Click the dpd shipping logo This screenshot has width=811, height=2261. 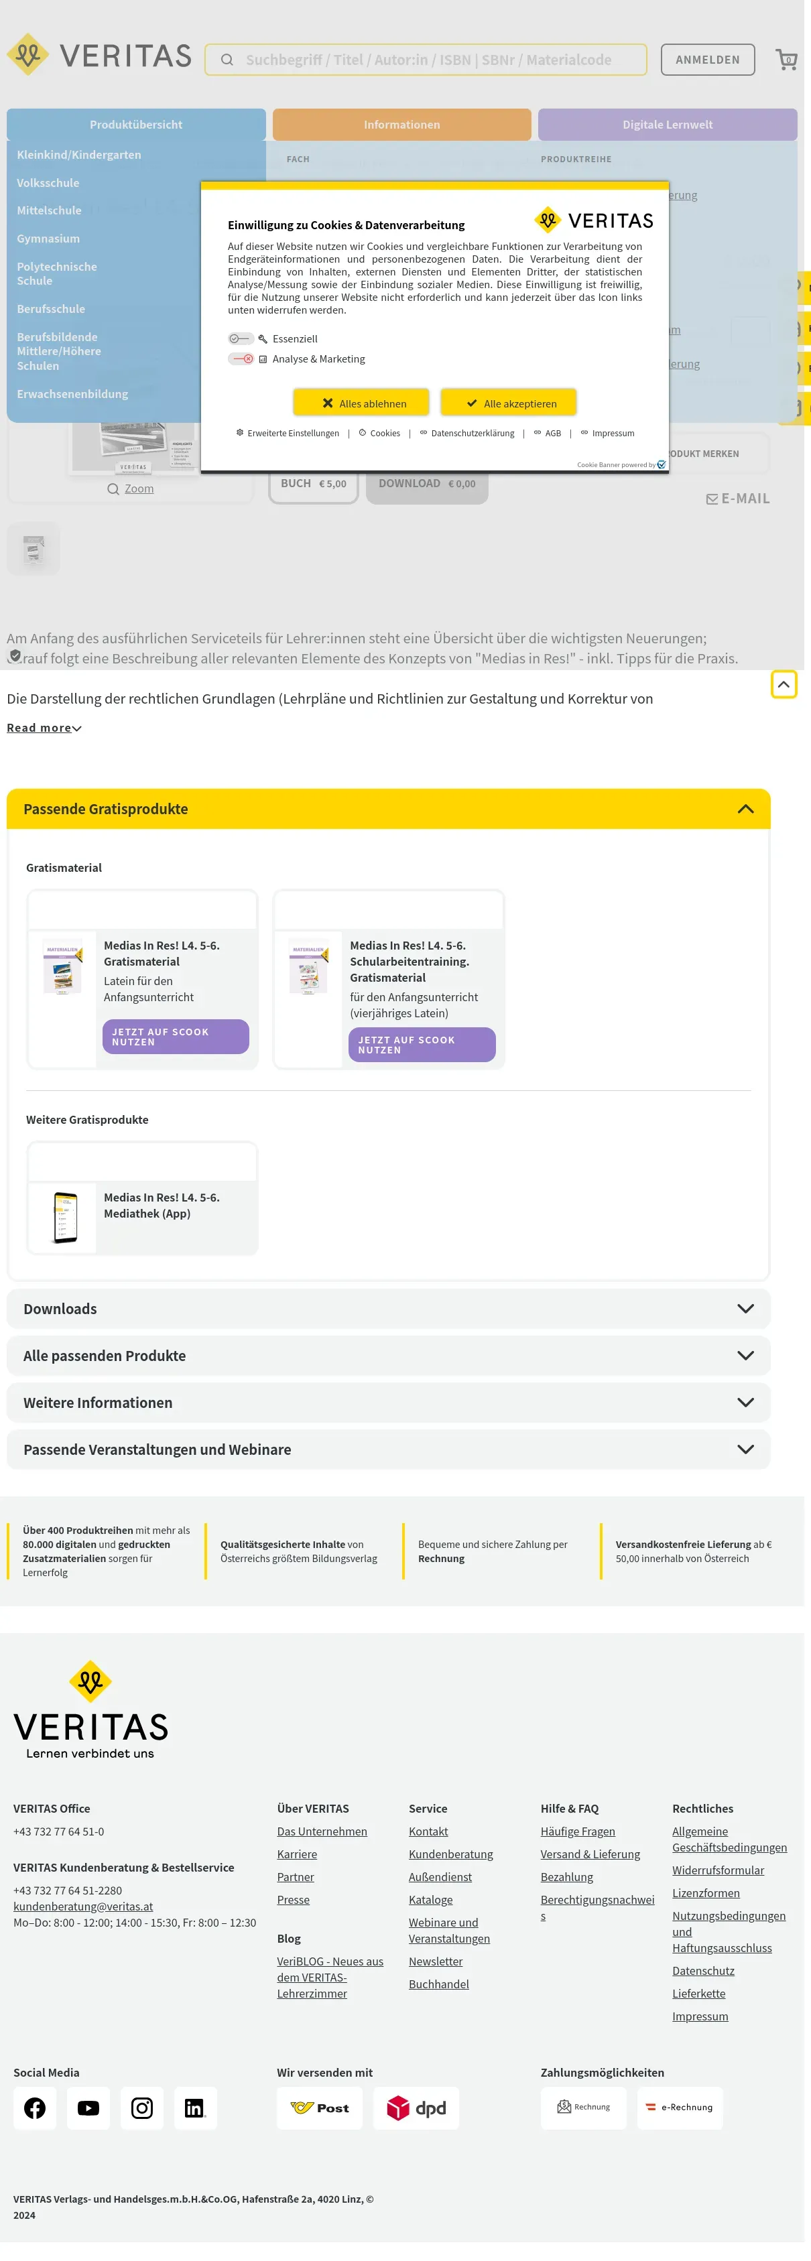coord(416,2108)
